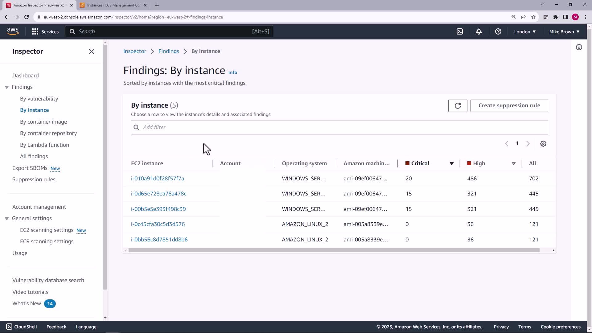The image size is (592, 333).
Task: Click the AWS logo home icon
Action: tap(13, 31)
